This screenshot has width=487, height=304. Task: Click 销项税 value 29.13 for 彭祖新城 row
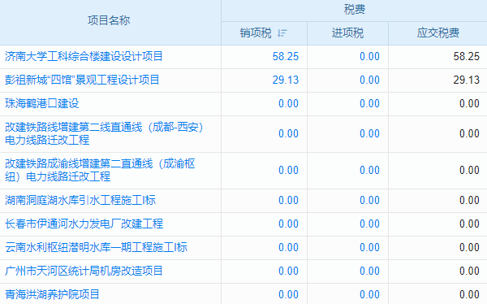pyautogui.click(x=286, y=80)
